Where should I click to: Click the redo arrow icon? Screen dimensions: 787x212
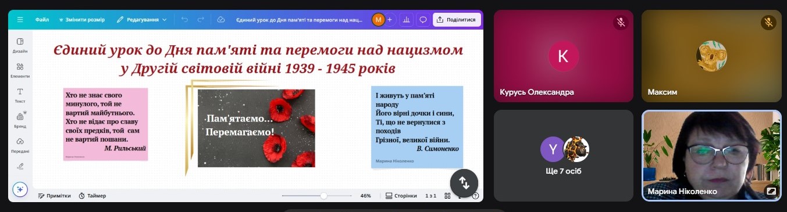(201, 19)
